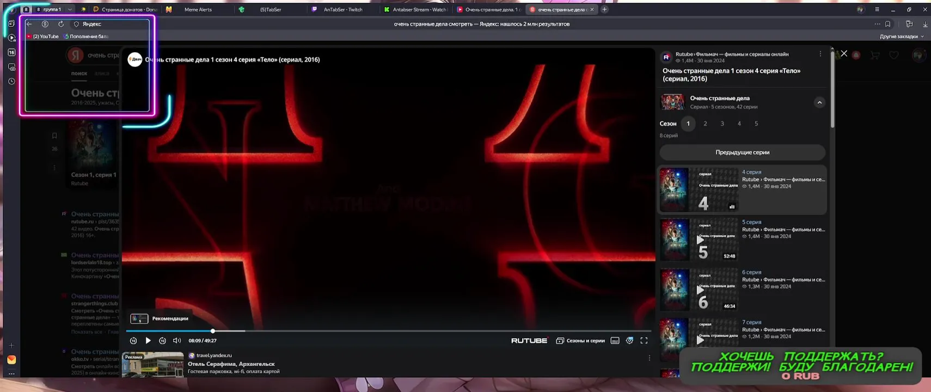
Task: Expand the 'Другие закладки' bookmarks folder
Action: tap(902, 36)
